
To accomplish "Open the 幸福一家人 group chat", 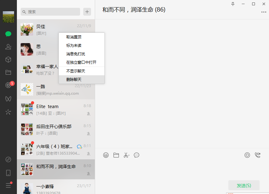I will 38,69.
